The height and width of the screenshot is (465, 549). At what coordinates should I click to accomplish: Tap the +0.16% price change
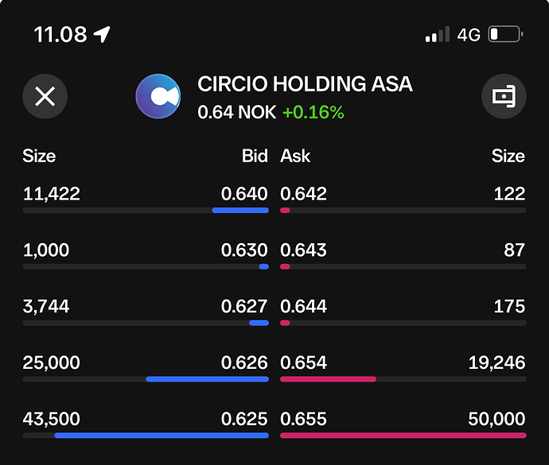(x=313, y=112)
